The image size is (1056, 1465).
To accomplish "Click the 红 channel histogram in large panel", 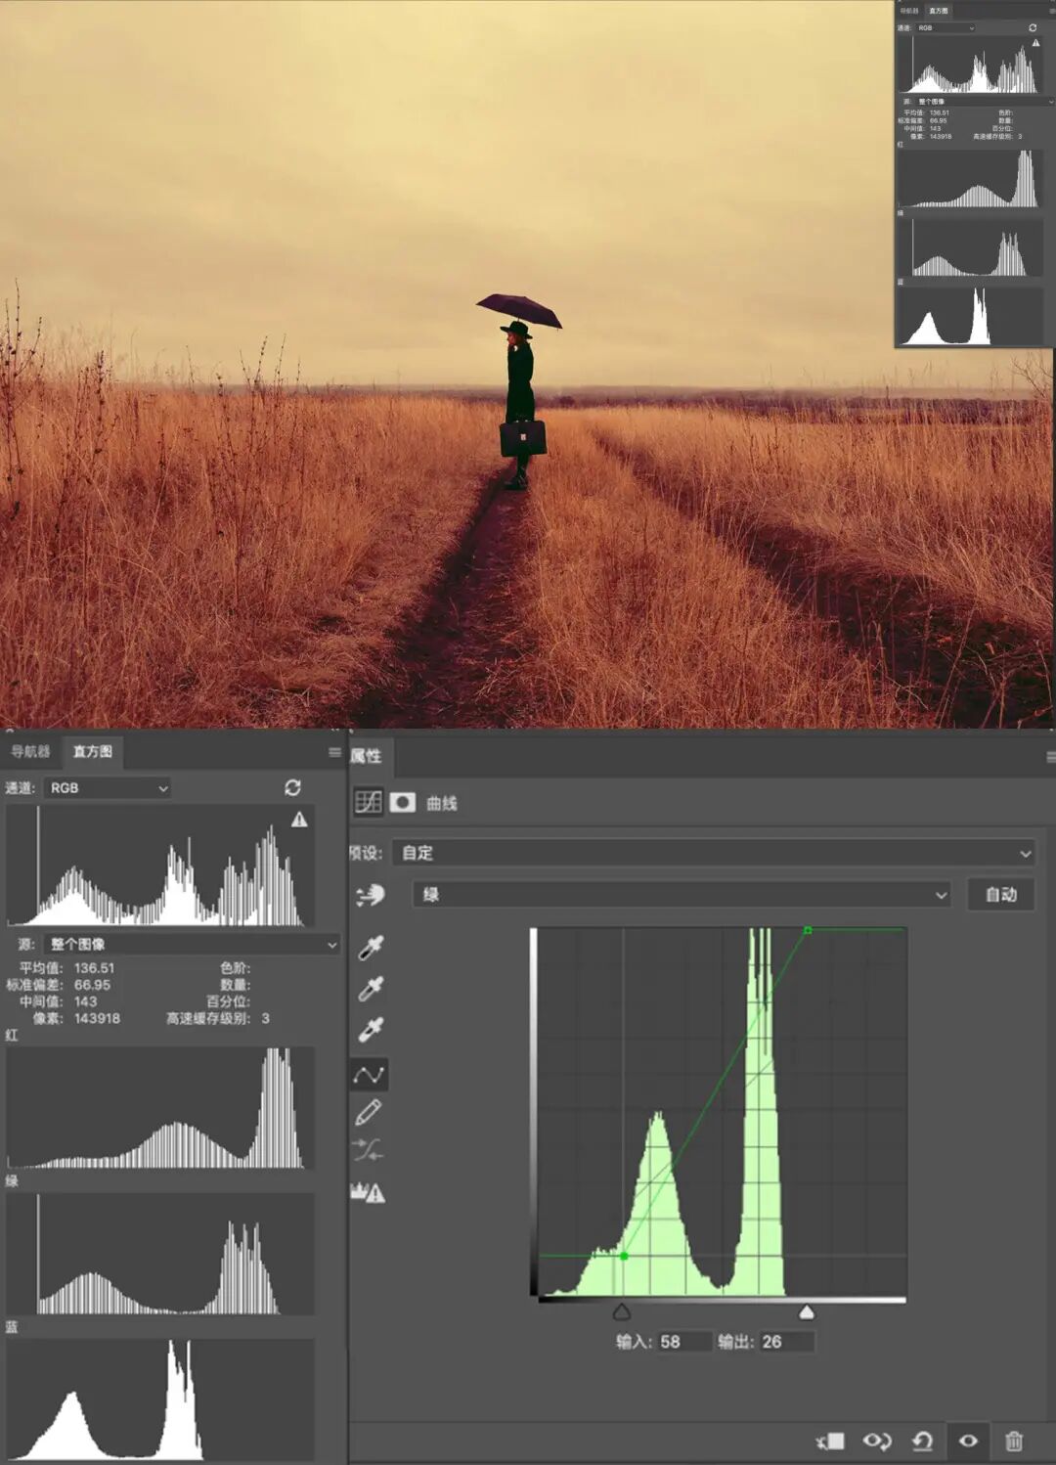I will click(160, 1108).
